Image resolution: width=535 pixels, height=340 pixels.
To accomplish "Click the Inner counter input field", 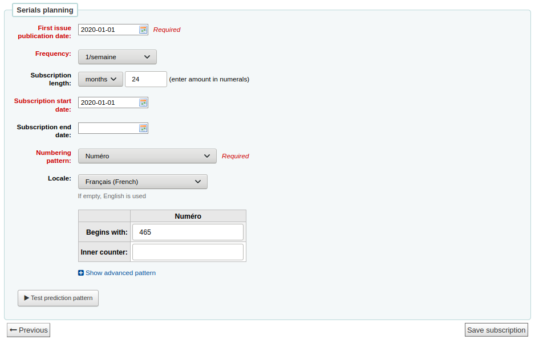I will coord(188,252).
